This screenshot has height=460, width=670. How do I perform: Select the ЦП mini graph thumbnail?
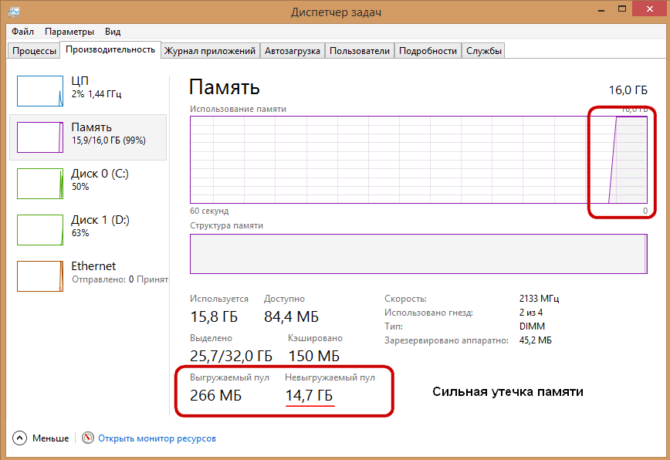39,90
